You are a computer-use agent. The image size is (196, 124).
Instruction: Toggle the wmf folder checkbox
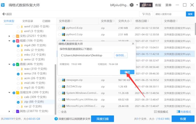click(18, 27)
